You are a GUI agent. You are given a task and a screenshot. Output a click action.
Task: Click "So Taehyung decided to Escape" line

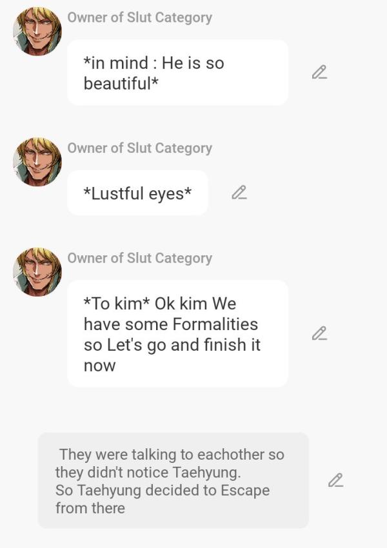[162, 491]
